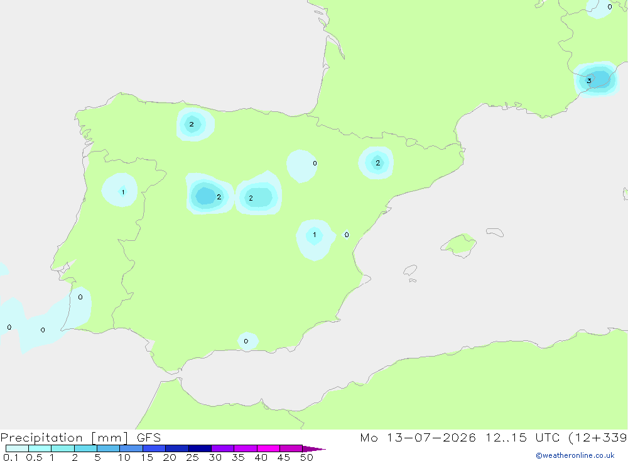Click the '1' precipitation value over Portugal
The image size is (628, 461).
point(123,192)
